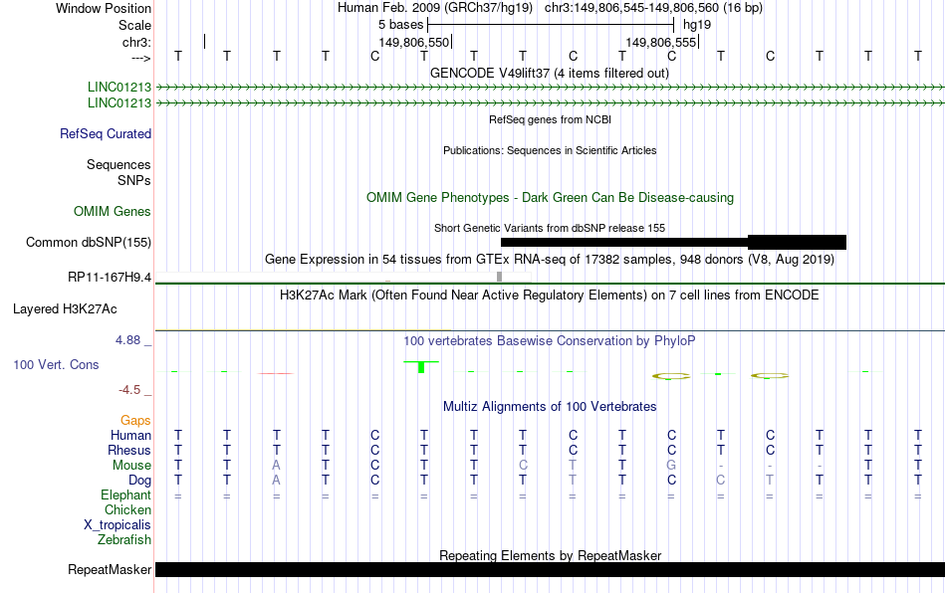Click the RP11-167H9.4 GTEx gene label
Screen dimensions: 946x593
point(110,278)
